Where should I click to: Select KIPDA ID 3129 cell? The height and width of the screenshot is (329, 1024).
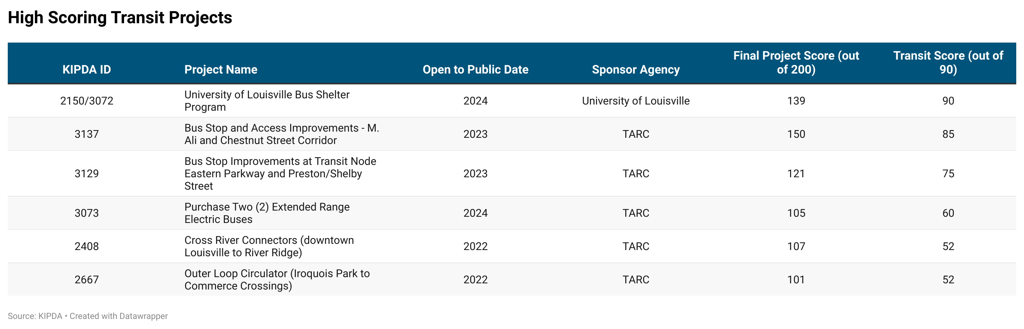click(x=86, y=173)
